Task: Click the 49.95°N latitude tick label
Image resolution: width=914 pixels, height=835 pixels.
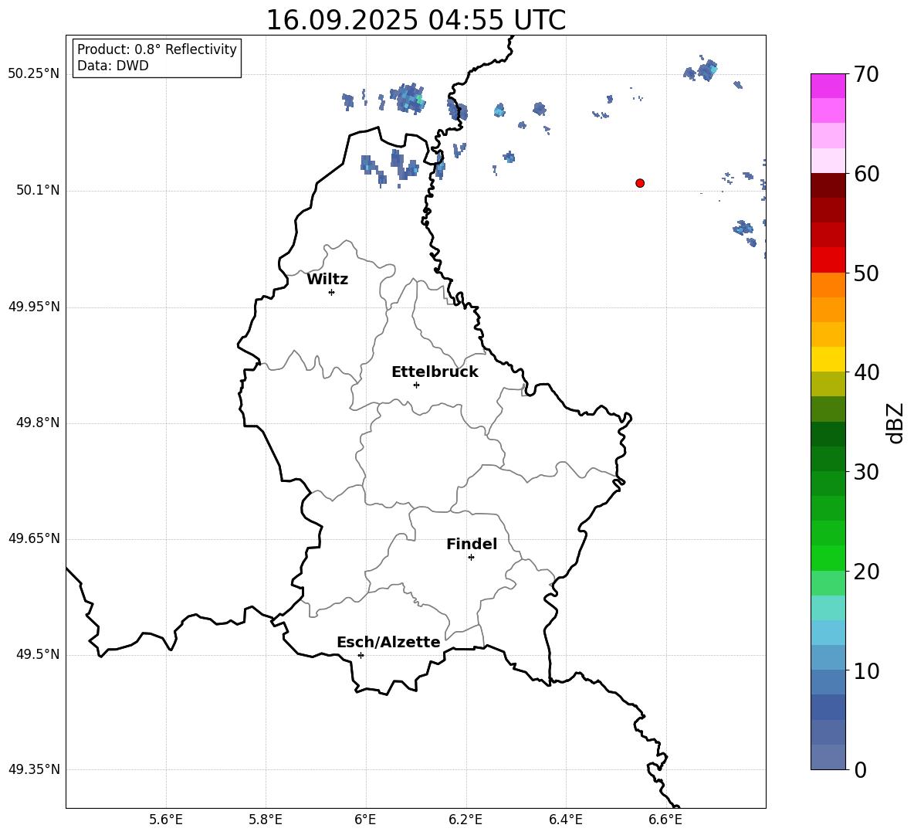Action: point(34,307)
